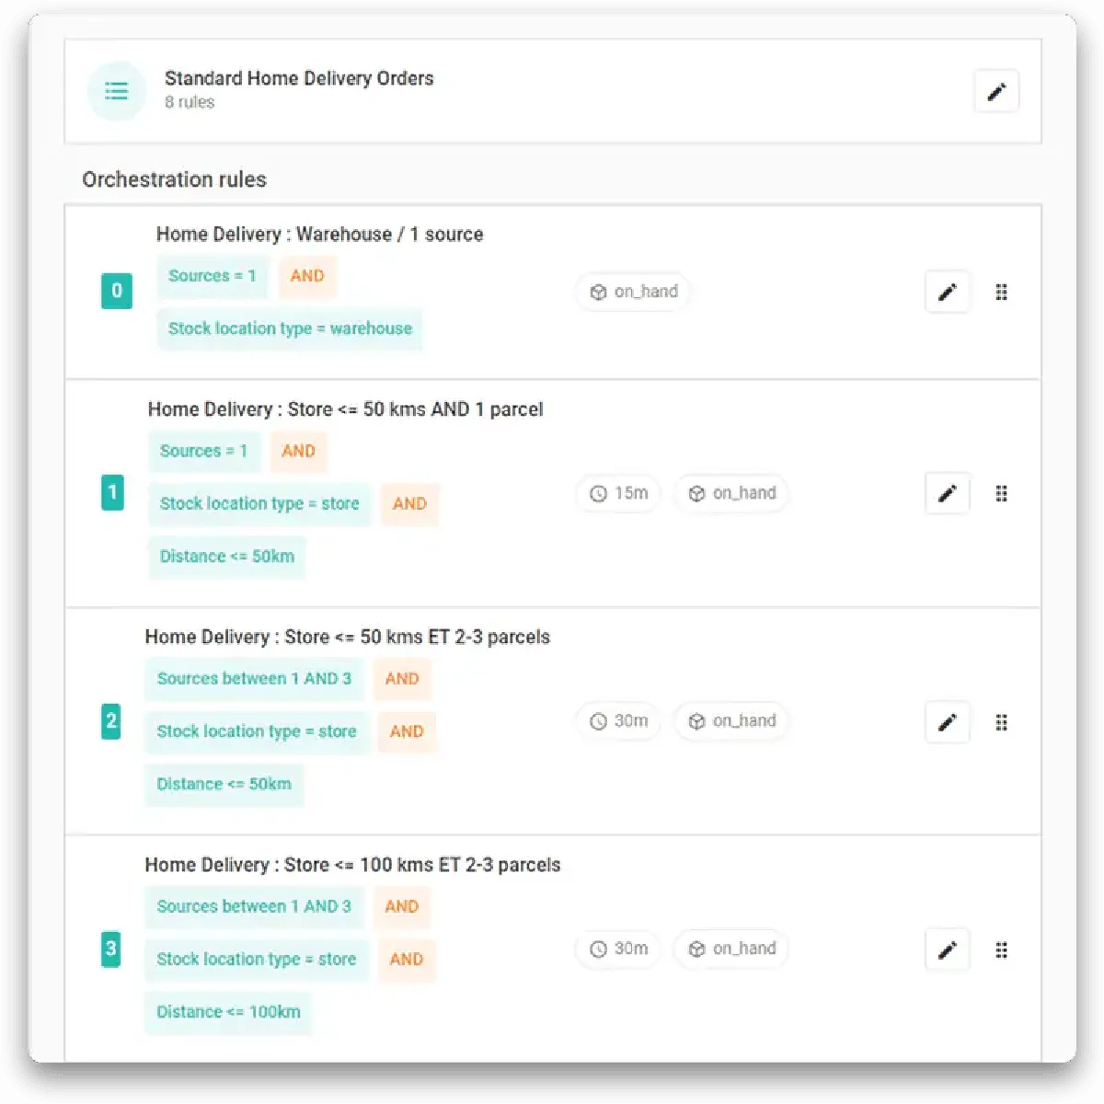
Task: Click the drag handle on rule 2
Action: [x=1002, y=722]
